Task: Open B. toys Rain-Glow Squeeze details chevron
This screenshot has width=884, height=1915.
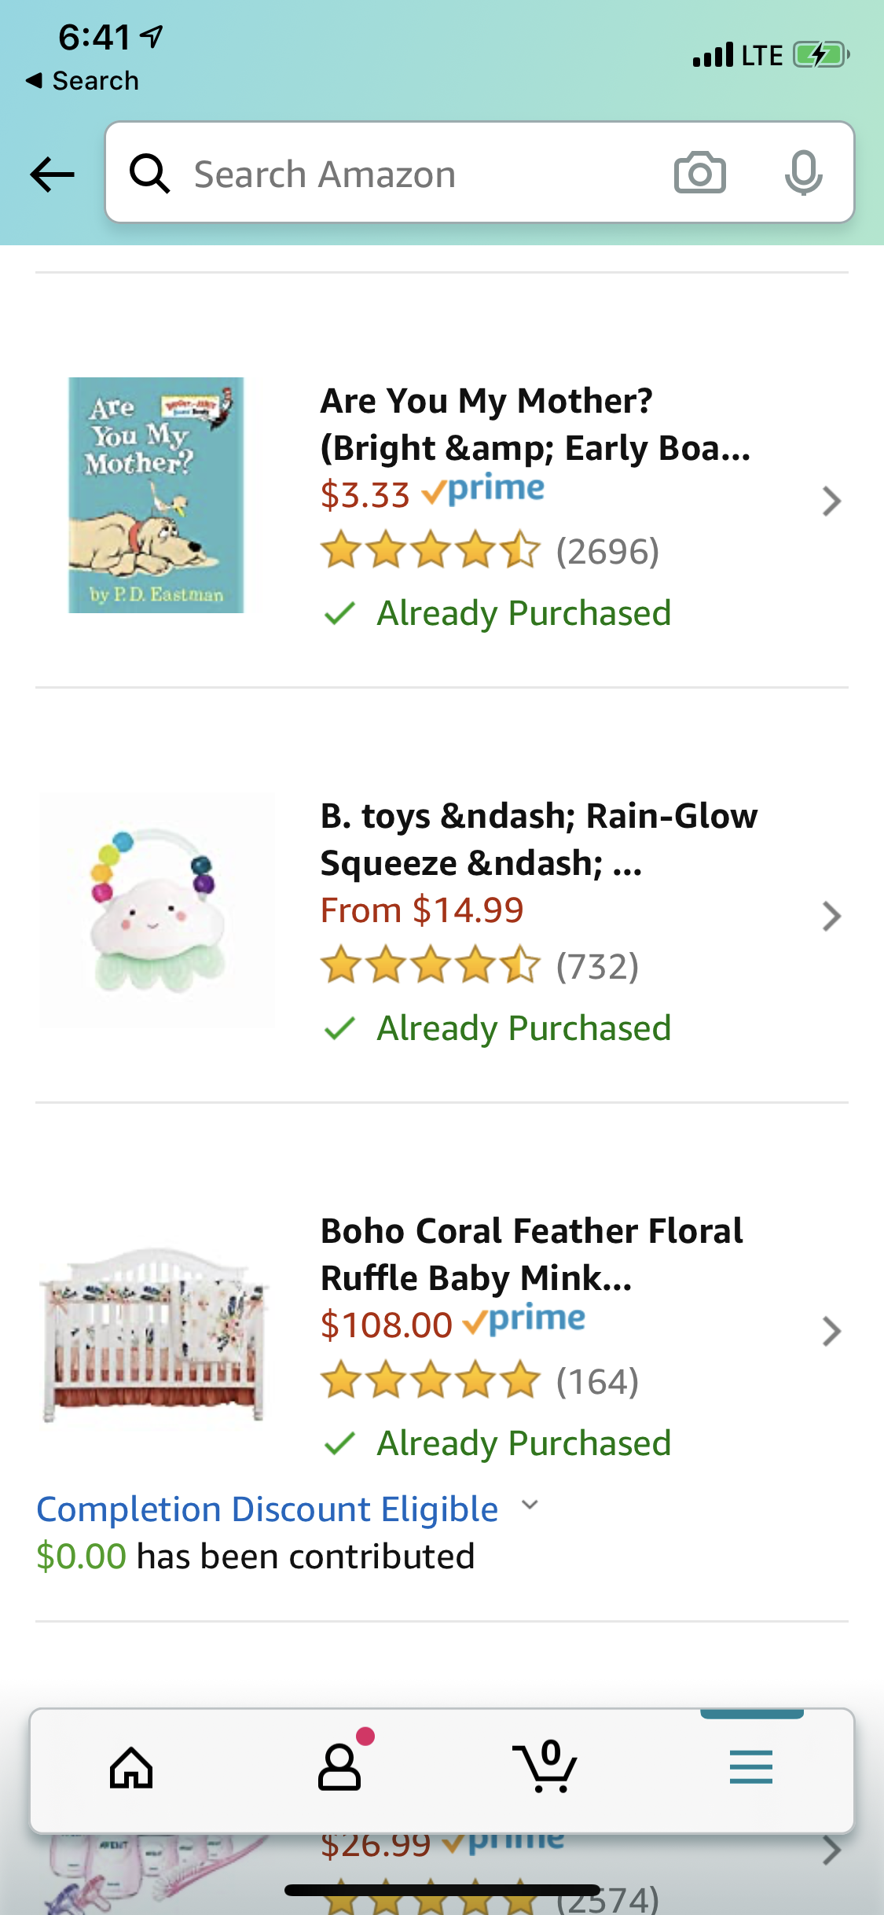Action: click(831, 916)
